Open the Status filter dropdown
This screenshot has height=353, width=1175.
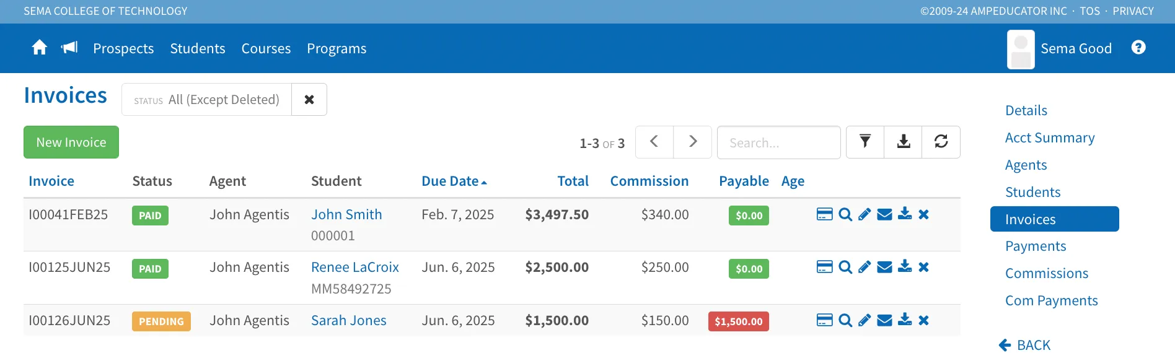coord(207,100)
